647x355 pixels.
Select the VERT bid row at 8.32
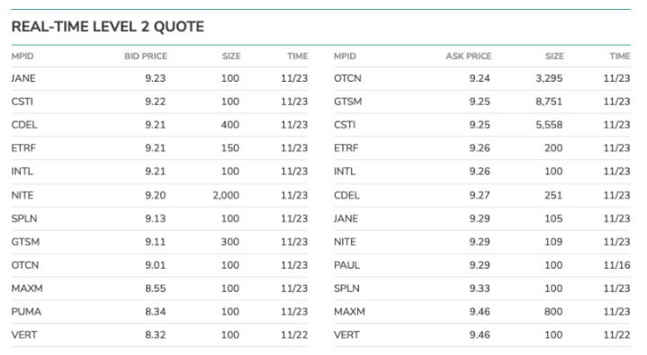coord(159,335)
